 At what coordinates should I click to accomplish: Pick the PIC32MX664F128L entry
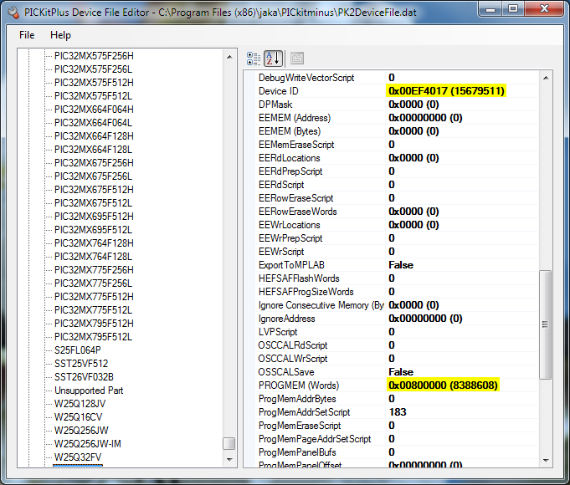tap(94, 150)
